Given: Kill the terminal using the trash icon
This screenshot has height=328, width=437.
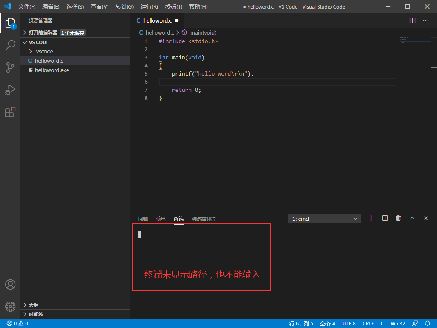Looking at the screenshot, I should click(x=398, y=218).
